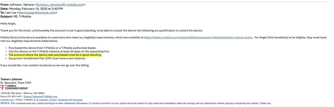Viewport: 334px width, 107px height.
Task: Open the t-mobile.com link in signature
Action: (7, 100)
